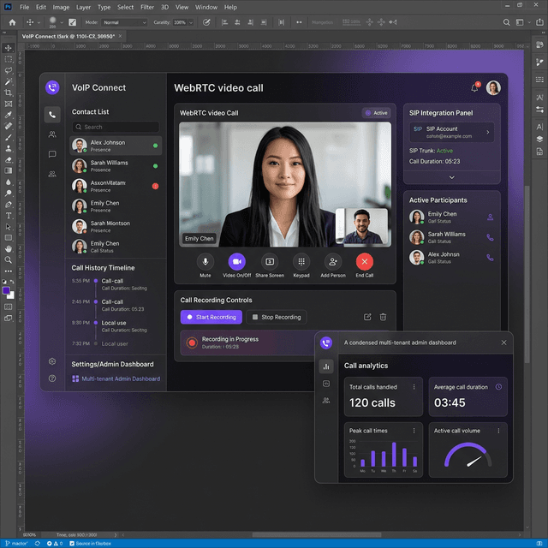
Task: Toggle the Video On/Off camera button
Action: click(237, 262)
